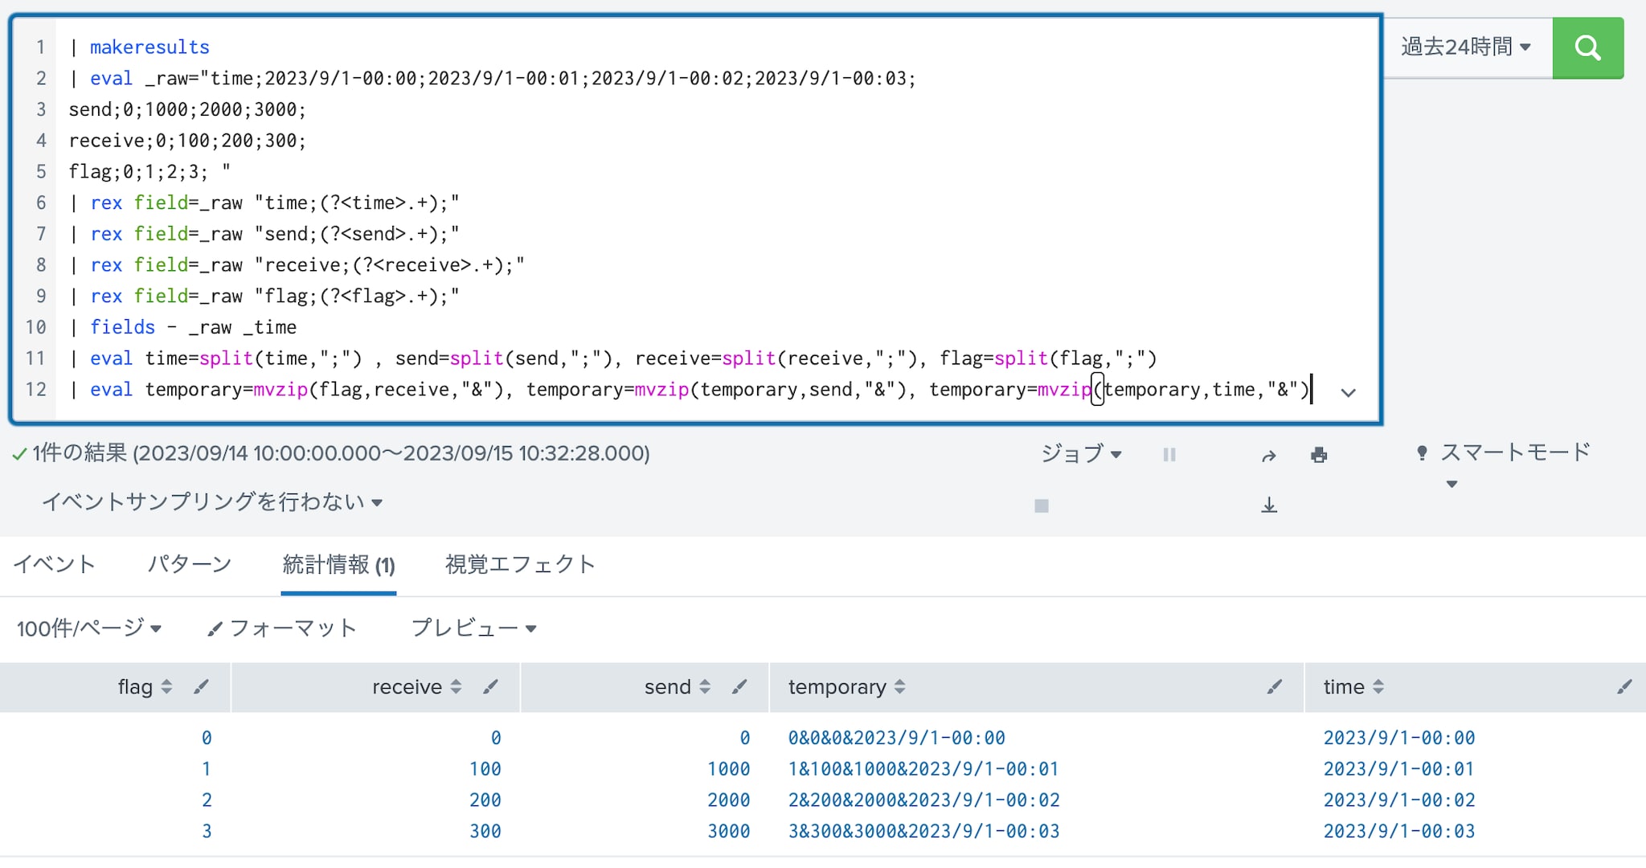Screen dimensions: 1646x868
Task: Sort table by receive column
Action: 416,687
